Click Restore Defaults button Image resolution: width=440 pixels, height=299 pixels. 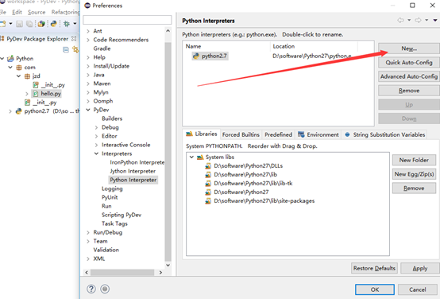[374, 268]
